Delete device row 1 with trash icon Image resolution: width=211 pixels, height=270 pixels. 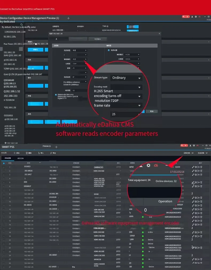pyautogui.click(x=201, y=167)
